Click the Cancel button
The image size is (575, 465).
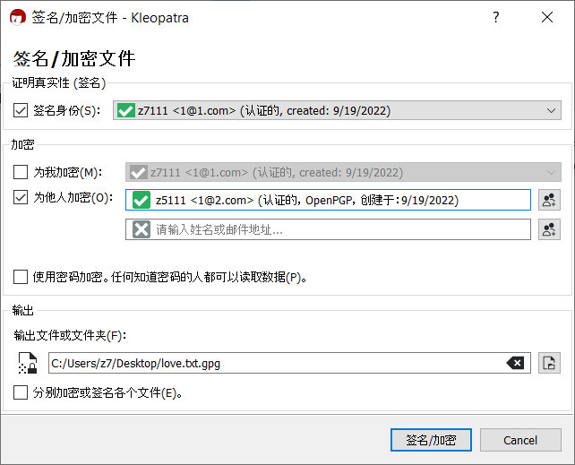pyautogui.click(x=520, y=440)
